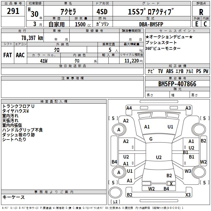Click rear fender mark W3
The image size is (211, 211).
pos(188,171)
